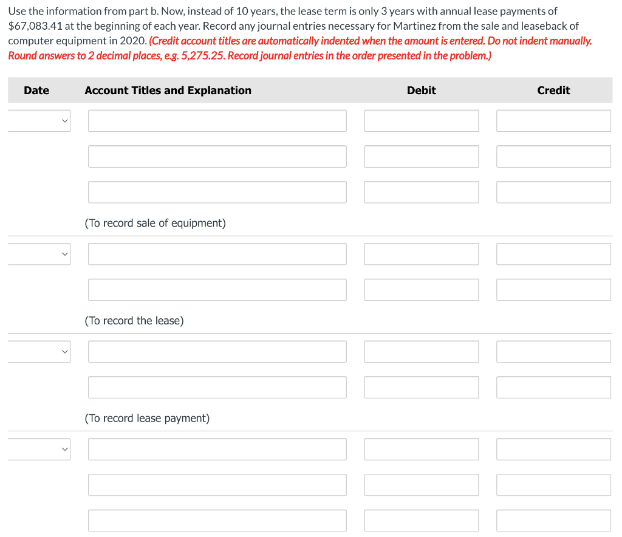Viewport: 622px width, 537px height.
Task: Click third debit field above 'To record sale of equipment'
Action: (x=422, y=193)
